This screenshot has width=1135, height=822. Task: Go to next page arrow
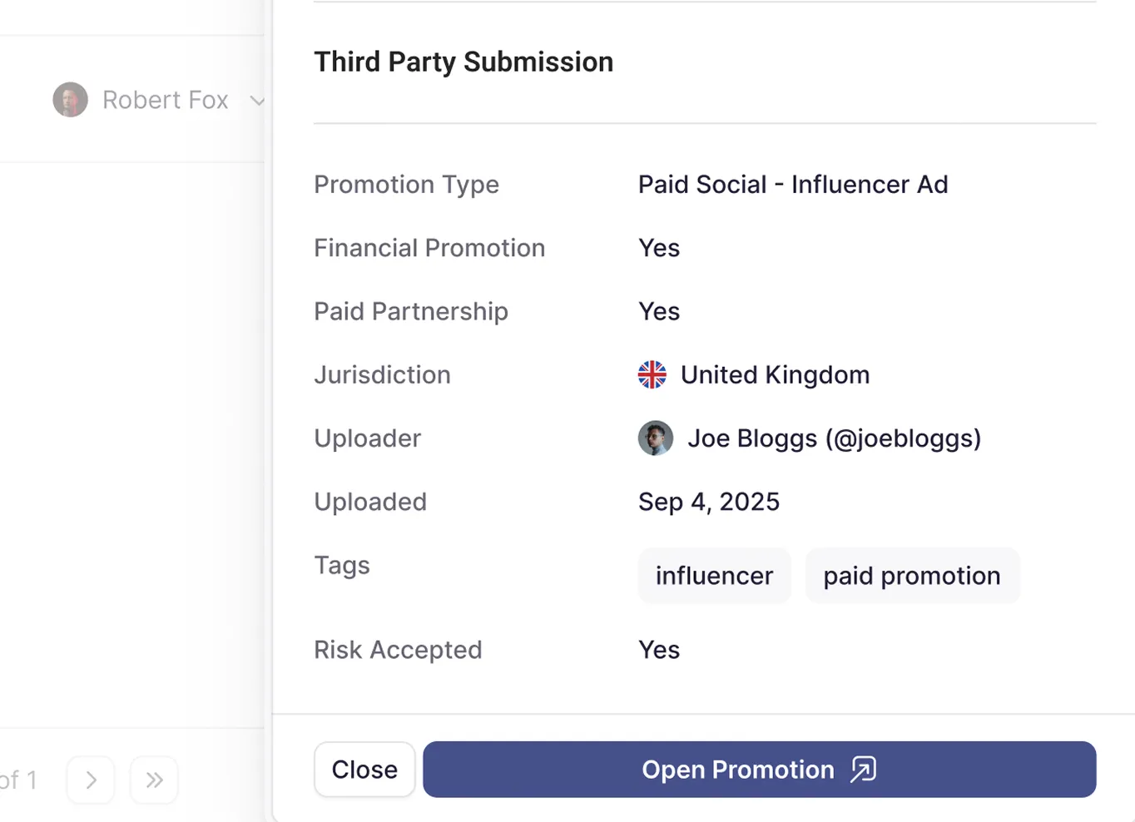click(x=91, y=780)
